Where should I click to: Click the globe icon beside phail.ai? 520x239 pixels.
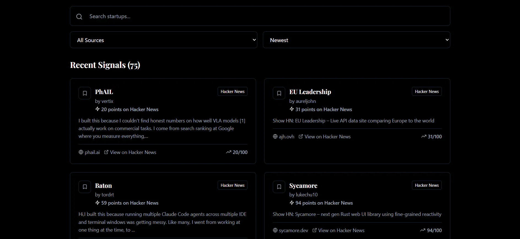pos(81,152)
